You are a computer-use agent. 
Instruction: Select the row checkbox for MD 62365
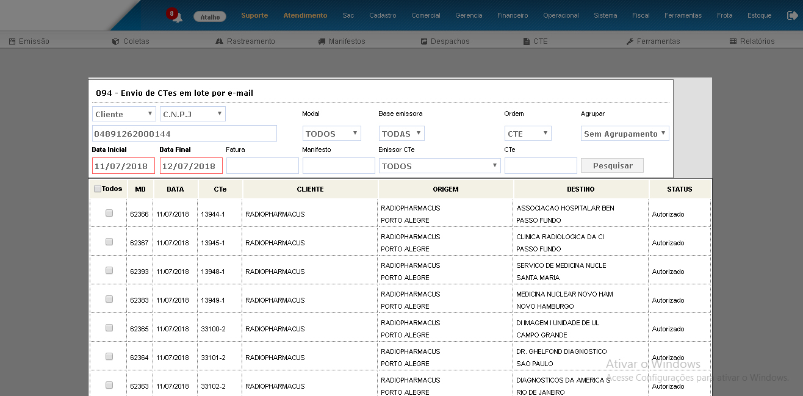click(109, 328)
